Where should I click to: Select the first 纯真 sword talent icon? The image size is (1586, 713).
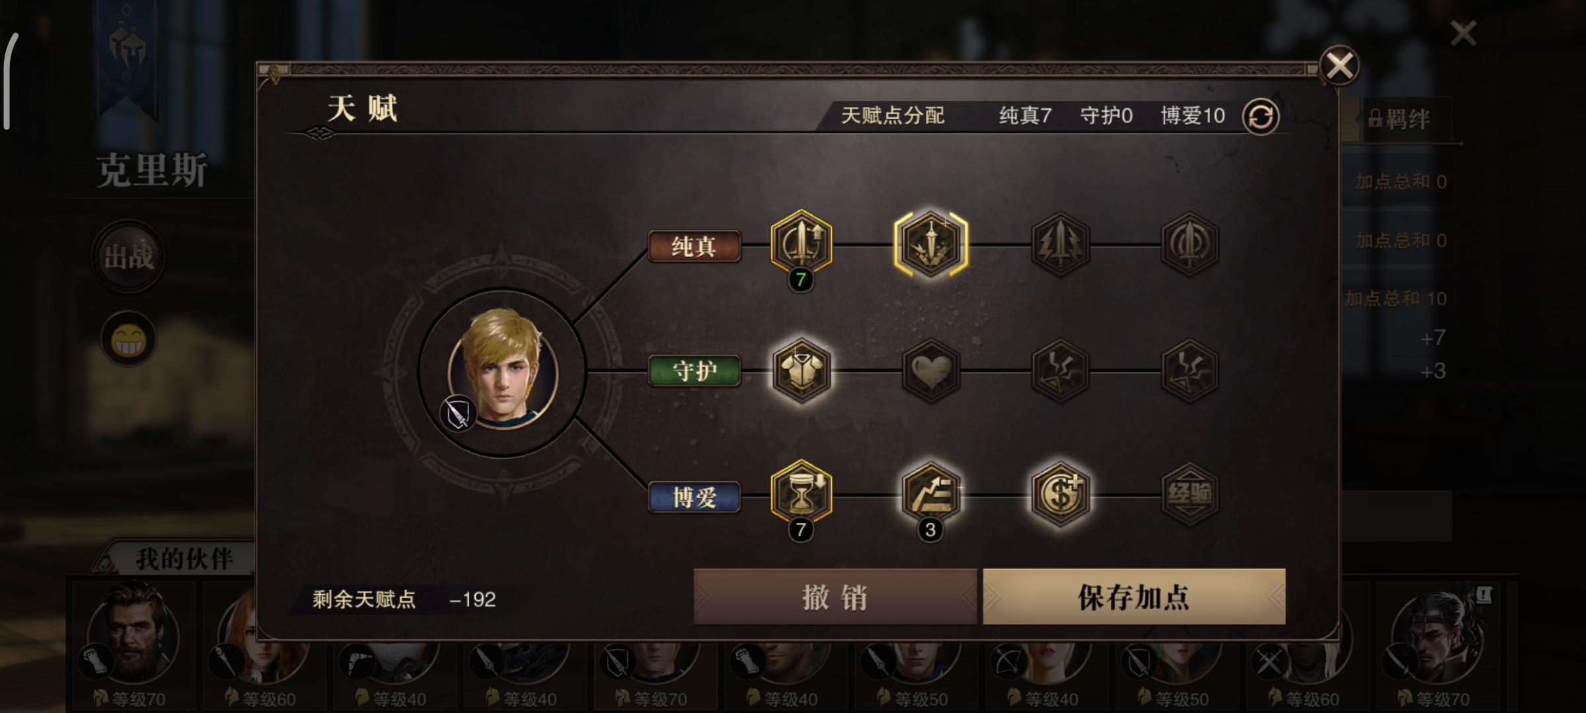click(801, 243)
